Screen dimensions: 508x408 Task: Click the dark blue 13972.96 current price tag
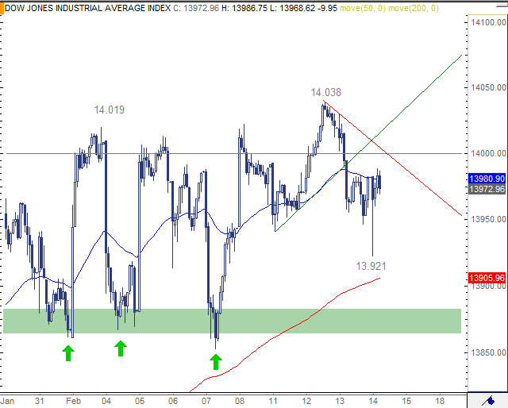[487, 190]
